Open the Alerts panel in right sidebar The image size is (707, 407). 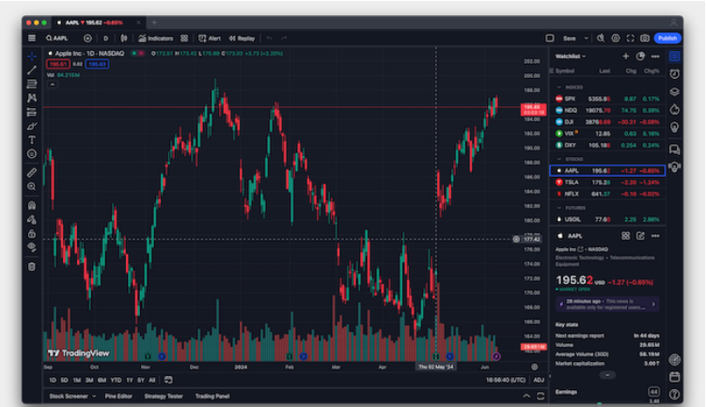[x=675, y=73]
